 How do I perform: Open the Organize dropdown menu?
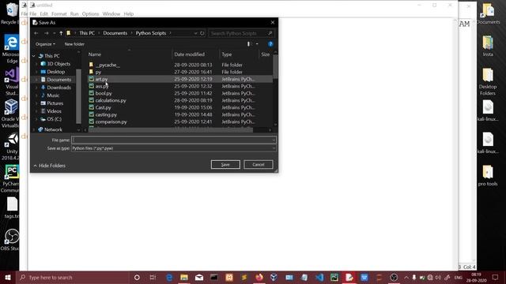[x=45, y=44]
